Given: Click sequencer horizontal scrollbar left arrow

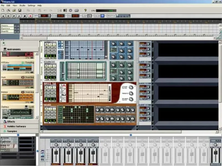Looking at the screenshot, I should click(x=21, y=38).
